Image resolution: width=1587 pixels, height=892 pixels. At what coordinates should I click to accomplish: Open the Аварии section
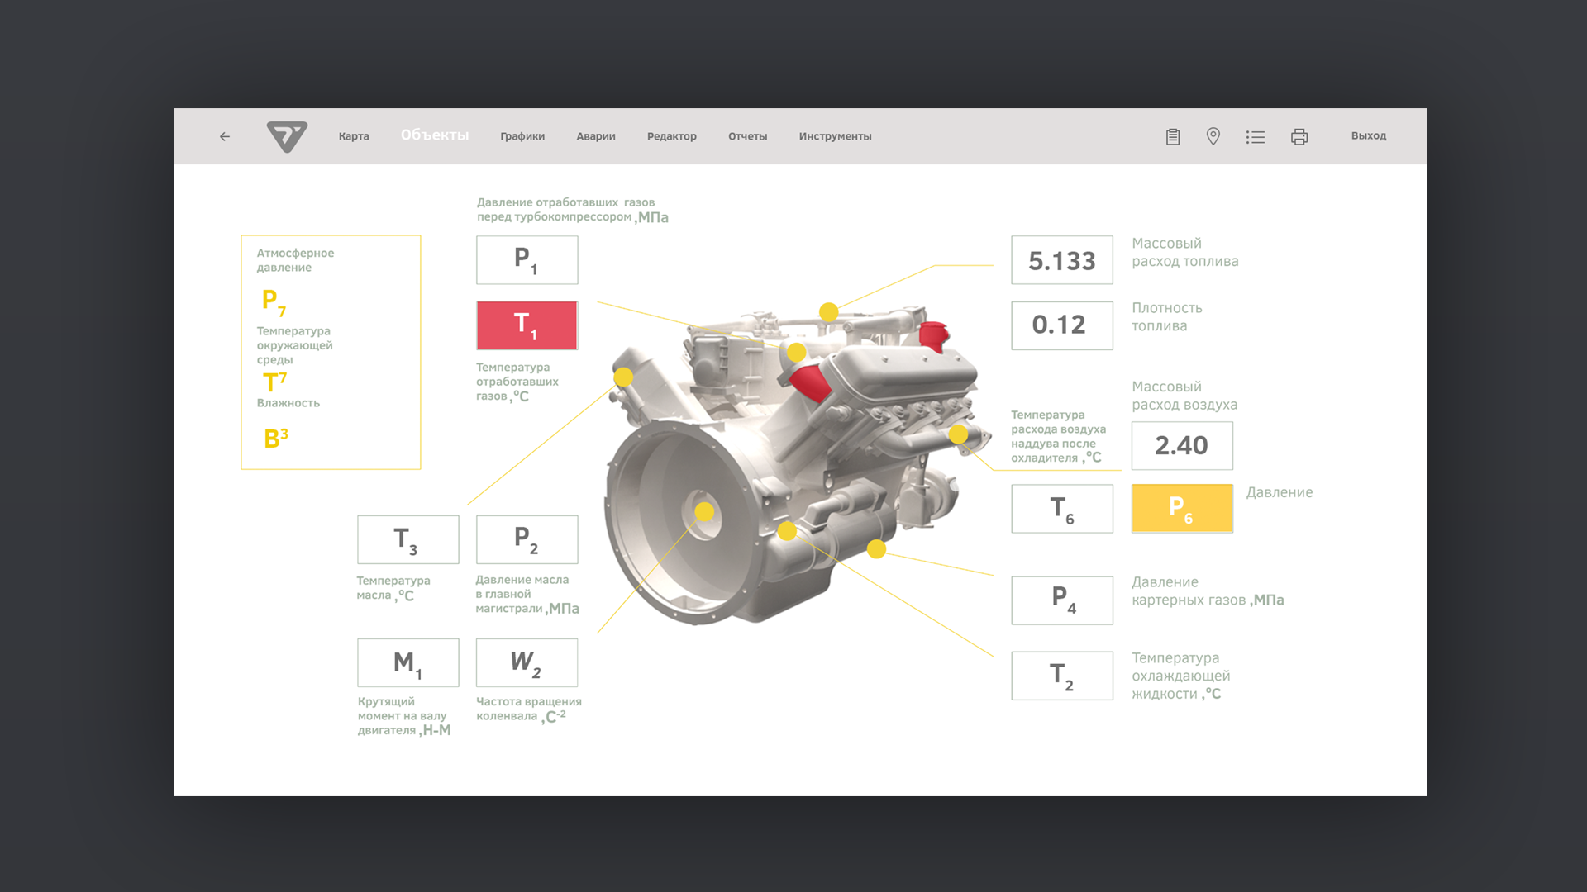point(595,136)
